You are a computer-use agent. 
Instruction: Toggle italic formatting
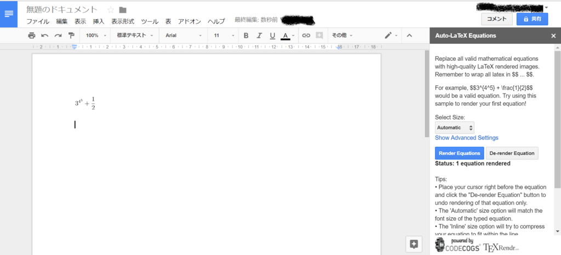[259, 36]
